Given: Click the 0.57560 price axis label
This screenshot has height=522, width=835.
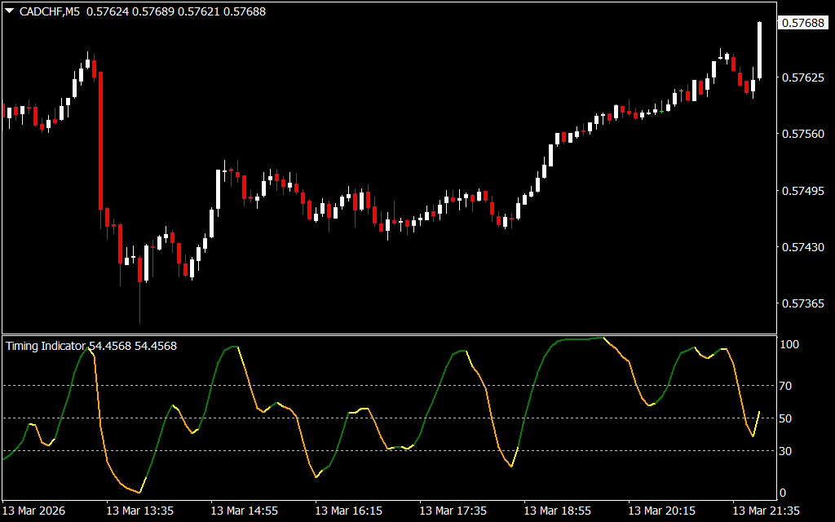Looking at the screenshot, I should coord(802,135).
